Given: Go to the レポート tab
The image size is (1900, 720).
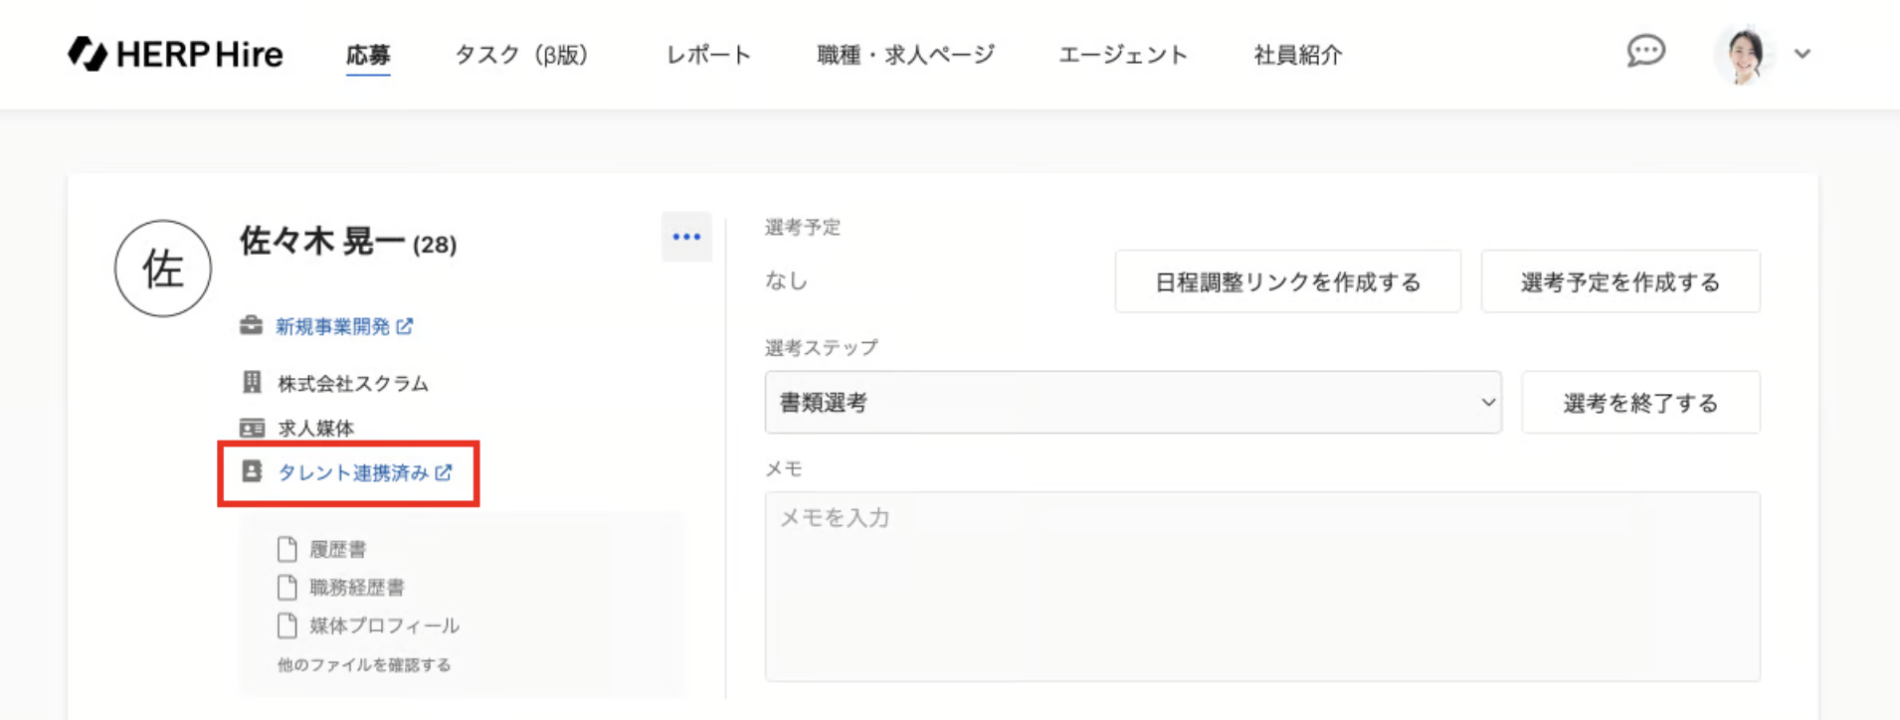Looking at the screenshot, I should pos(708,55).
